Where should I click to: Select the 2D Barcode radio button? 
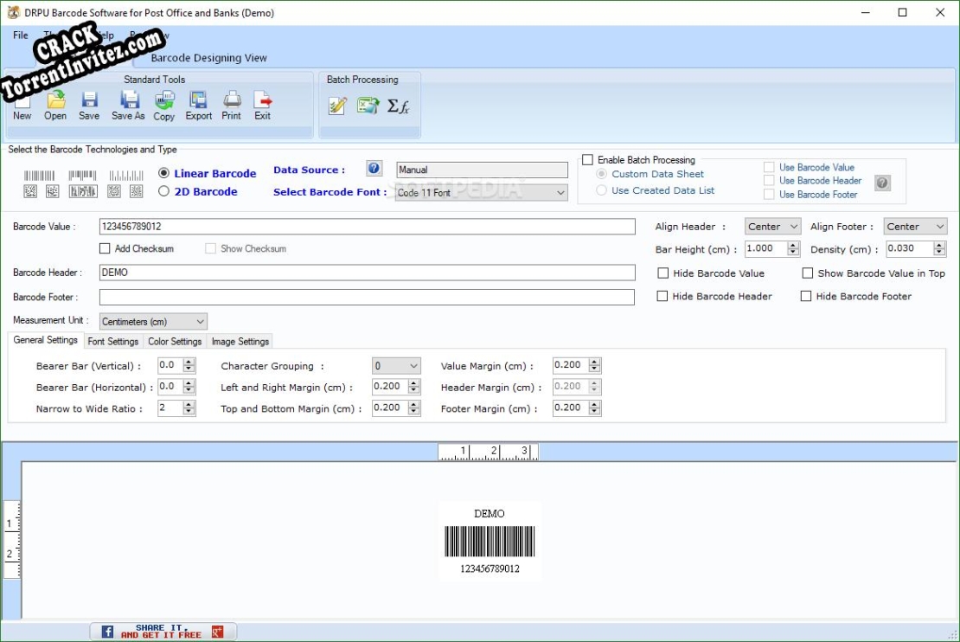coord(163,191)
